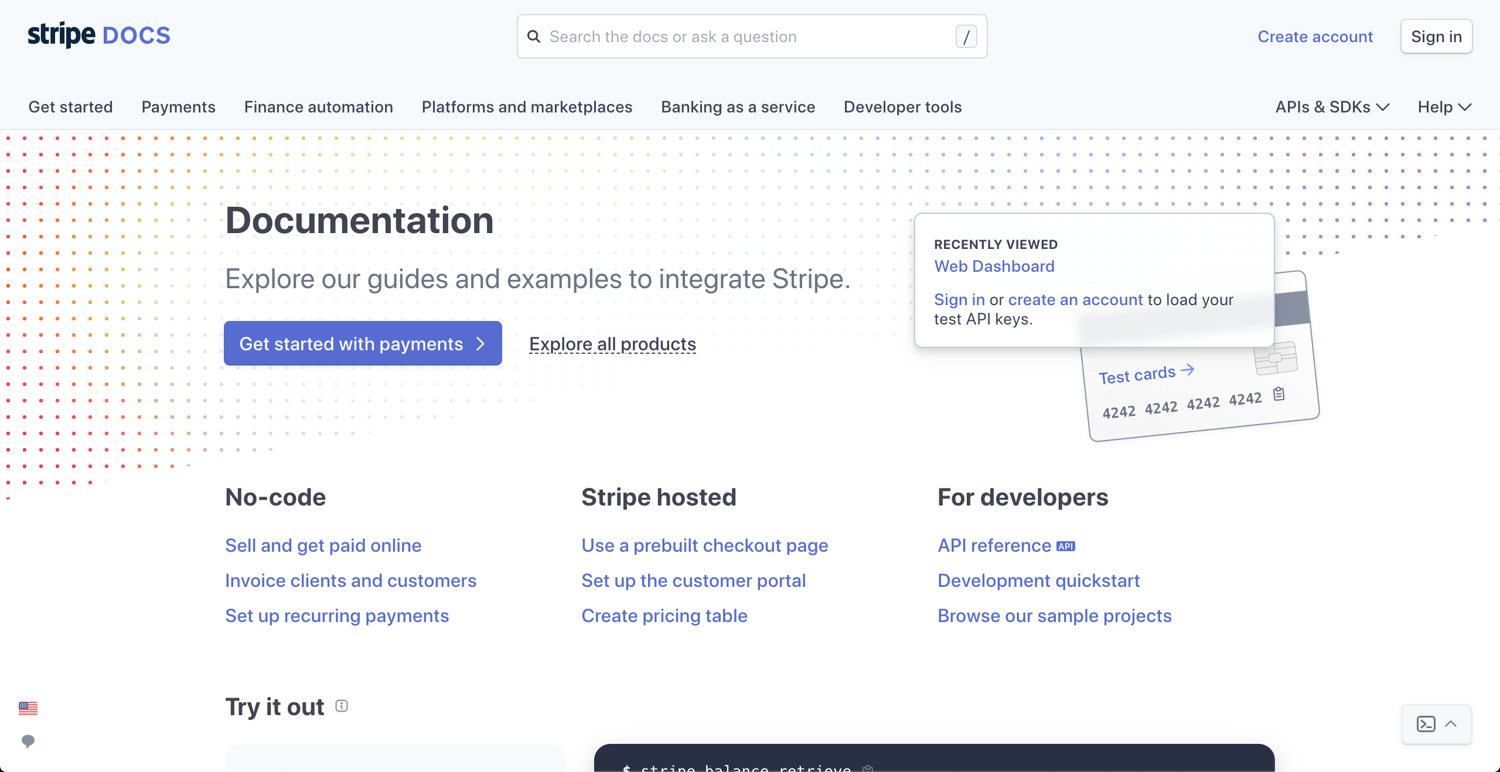Open the info icon next to Try it out

342,706
